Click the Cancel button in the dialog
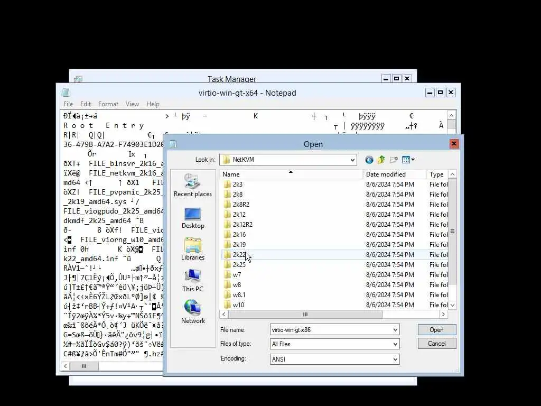This screenshot has width=541, height=406. point(437,344)
